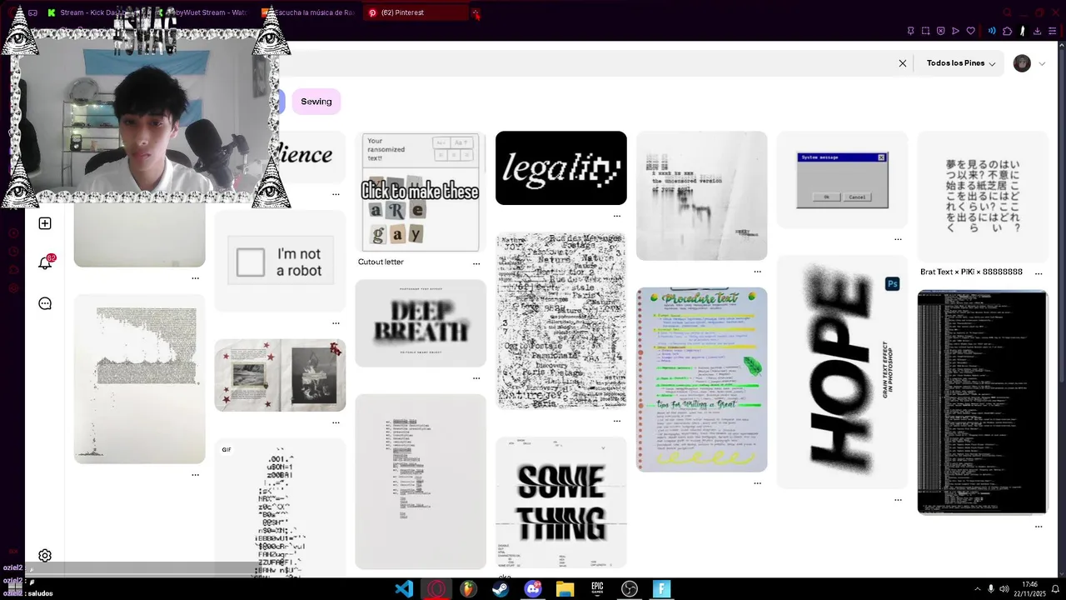Open the Todos los Pines filter dropdown
This screenshot has height=600, width=1066.
tap(960, 63)
